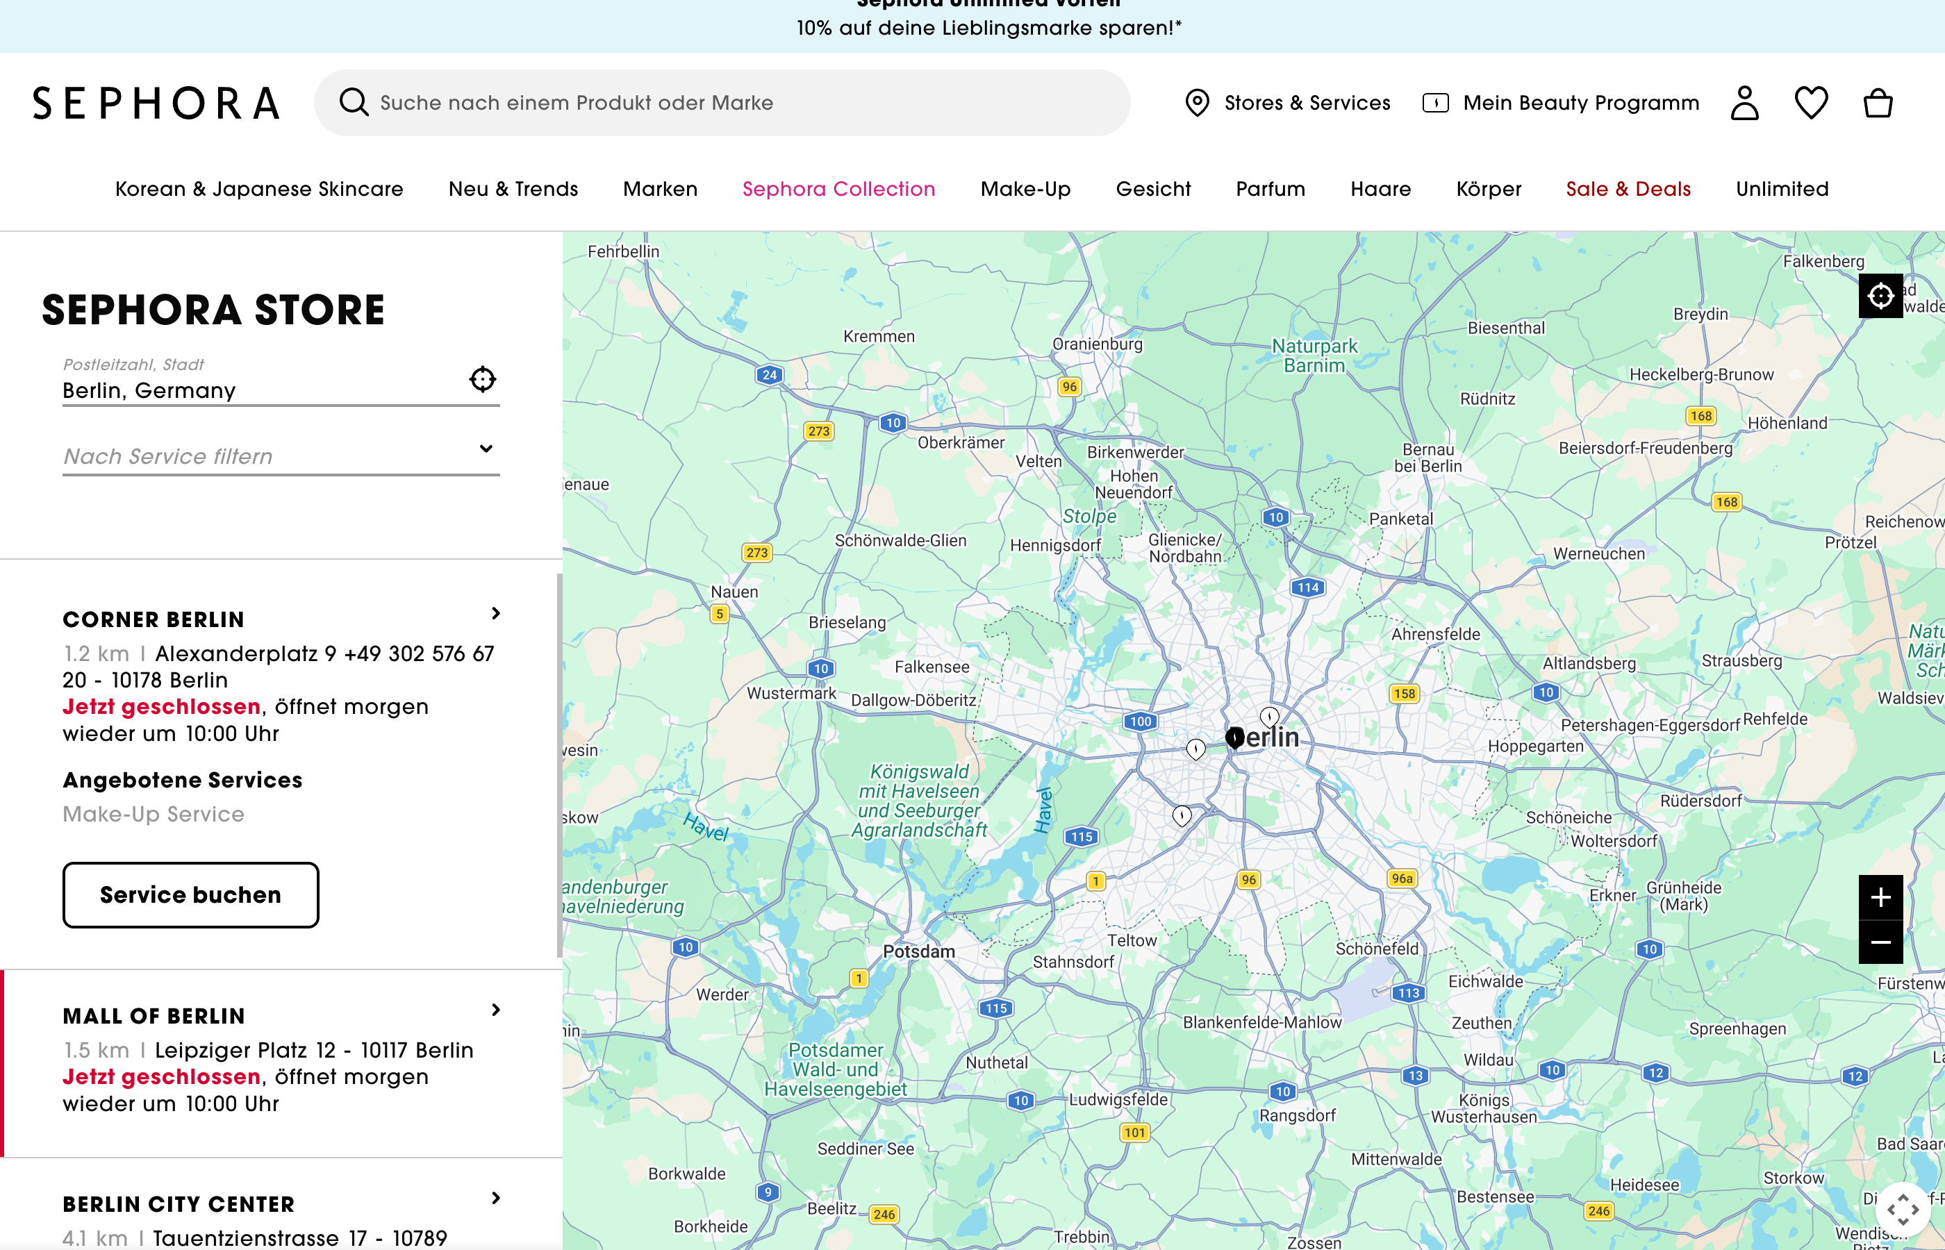Select map marker northeast of Berlin label
The width and height of the screenshot is (1945, 1250).
point(1270,717)
